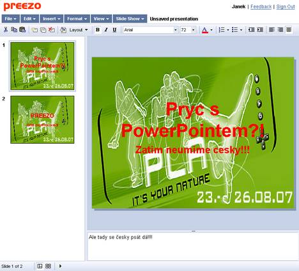
Task: Open the View menu
Action: [101, 19]
